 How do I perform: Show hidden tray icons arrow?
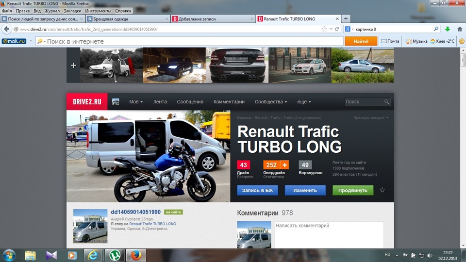[397, 256]
